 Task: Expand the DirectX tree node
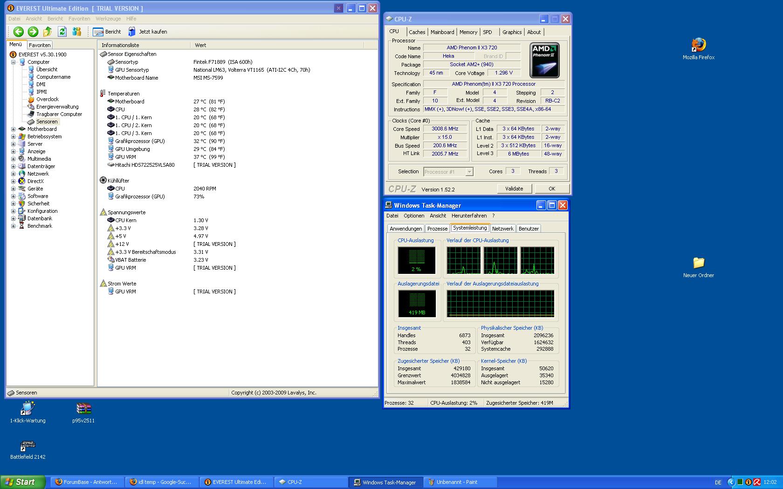pyautogui.click(x=14, y=181)
